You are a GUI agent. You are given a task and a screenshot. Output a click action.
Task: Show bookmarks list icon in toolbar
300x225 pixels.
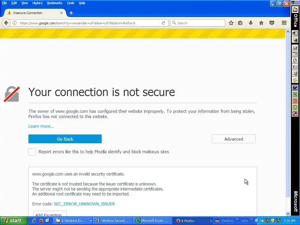[240, 23]
